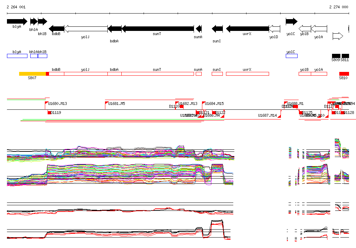Select the red bdbA outline box
This screenshot has width=356, height=248.
[x=114, y=74]
